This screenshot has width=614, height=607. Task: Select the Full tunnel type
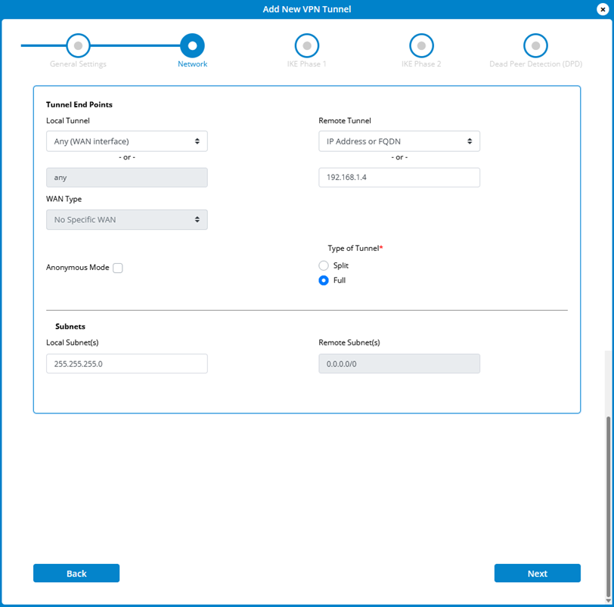click(x=324, y=280)
